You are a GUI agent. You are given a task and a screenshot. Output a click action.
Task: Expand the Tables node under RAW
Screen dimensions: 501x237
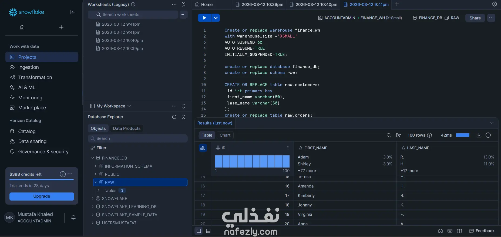click(x=99, y=190)
